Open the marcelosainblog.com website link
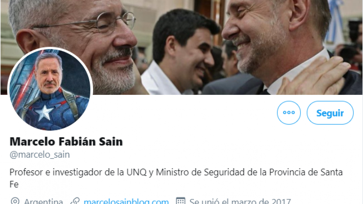Viewport: 363px width, 204px height. 126,201
